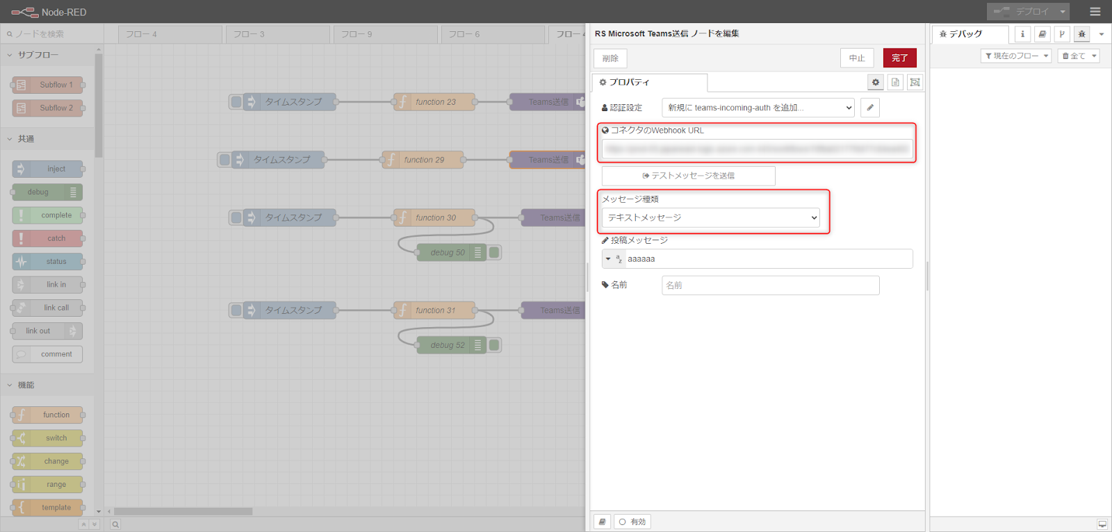This screenshot has width=1112, height=532.
Task: Switch to the フロー 9 tab
Action: [x=386, y=34]
